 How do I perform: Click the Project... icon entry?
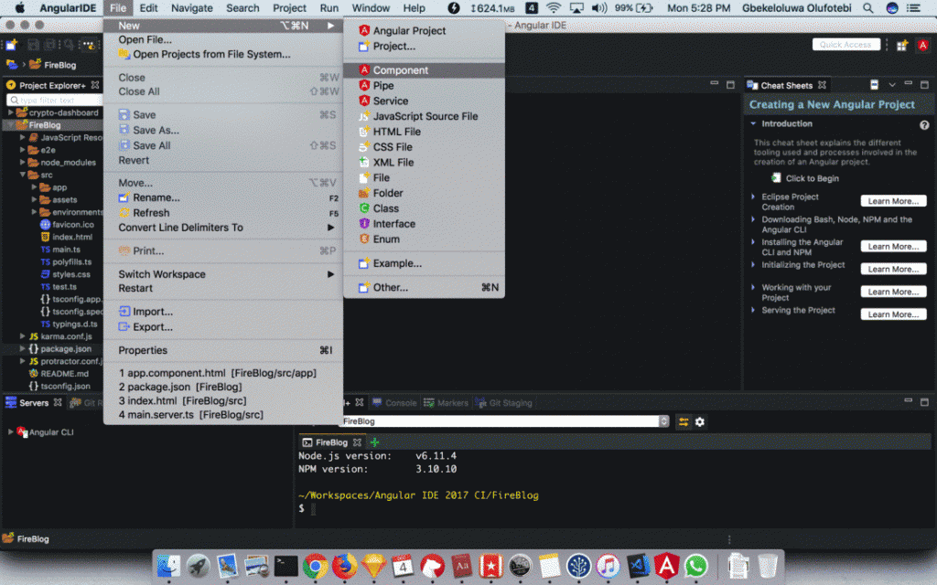[x=364, y=46]
